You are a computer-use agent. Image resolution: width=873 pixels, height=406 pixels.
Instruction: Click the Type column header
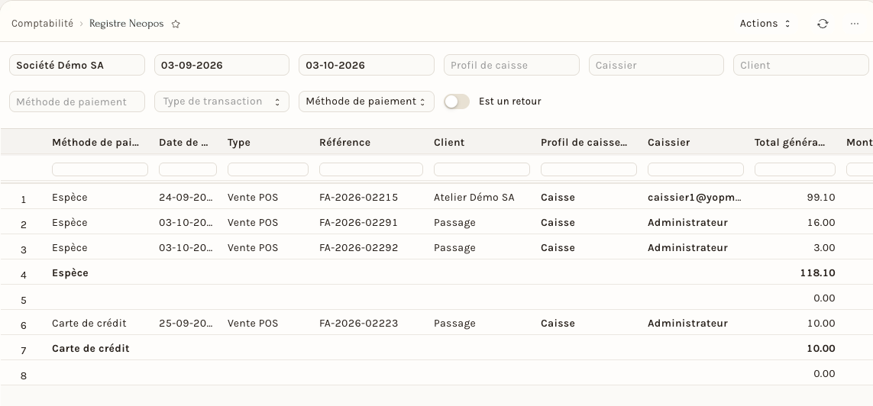[239, 143]
